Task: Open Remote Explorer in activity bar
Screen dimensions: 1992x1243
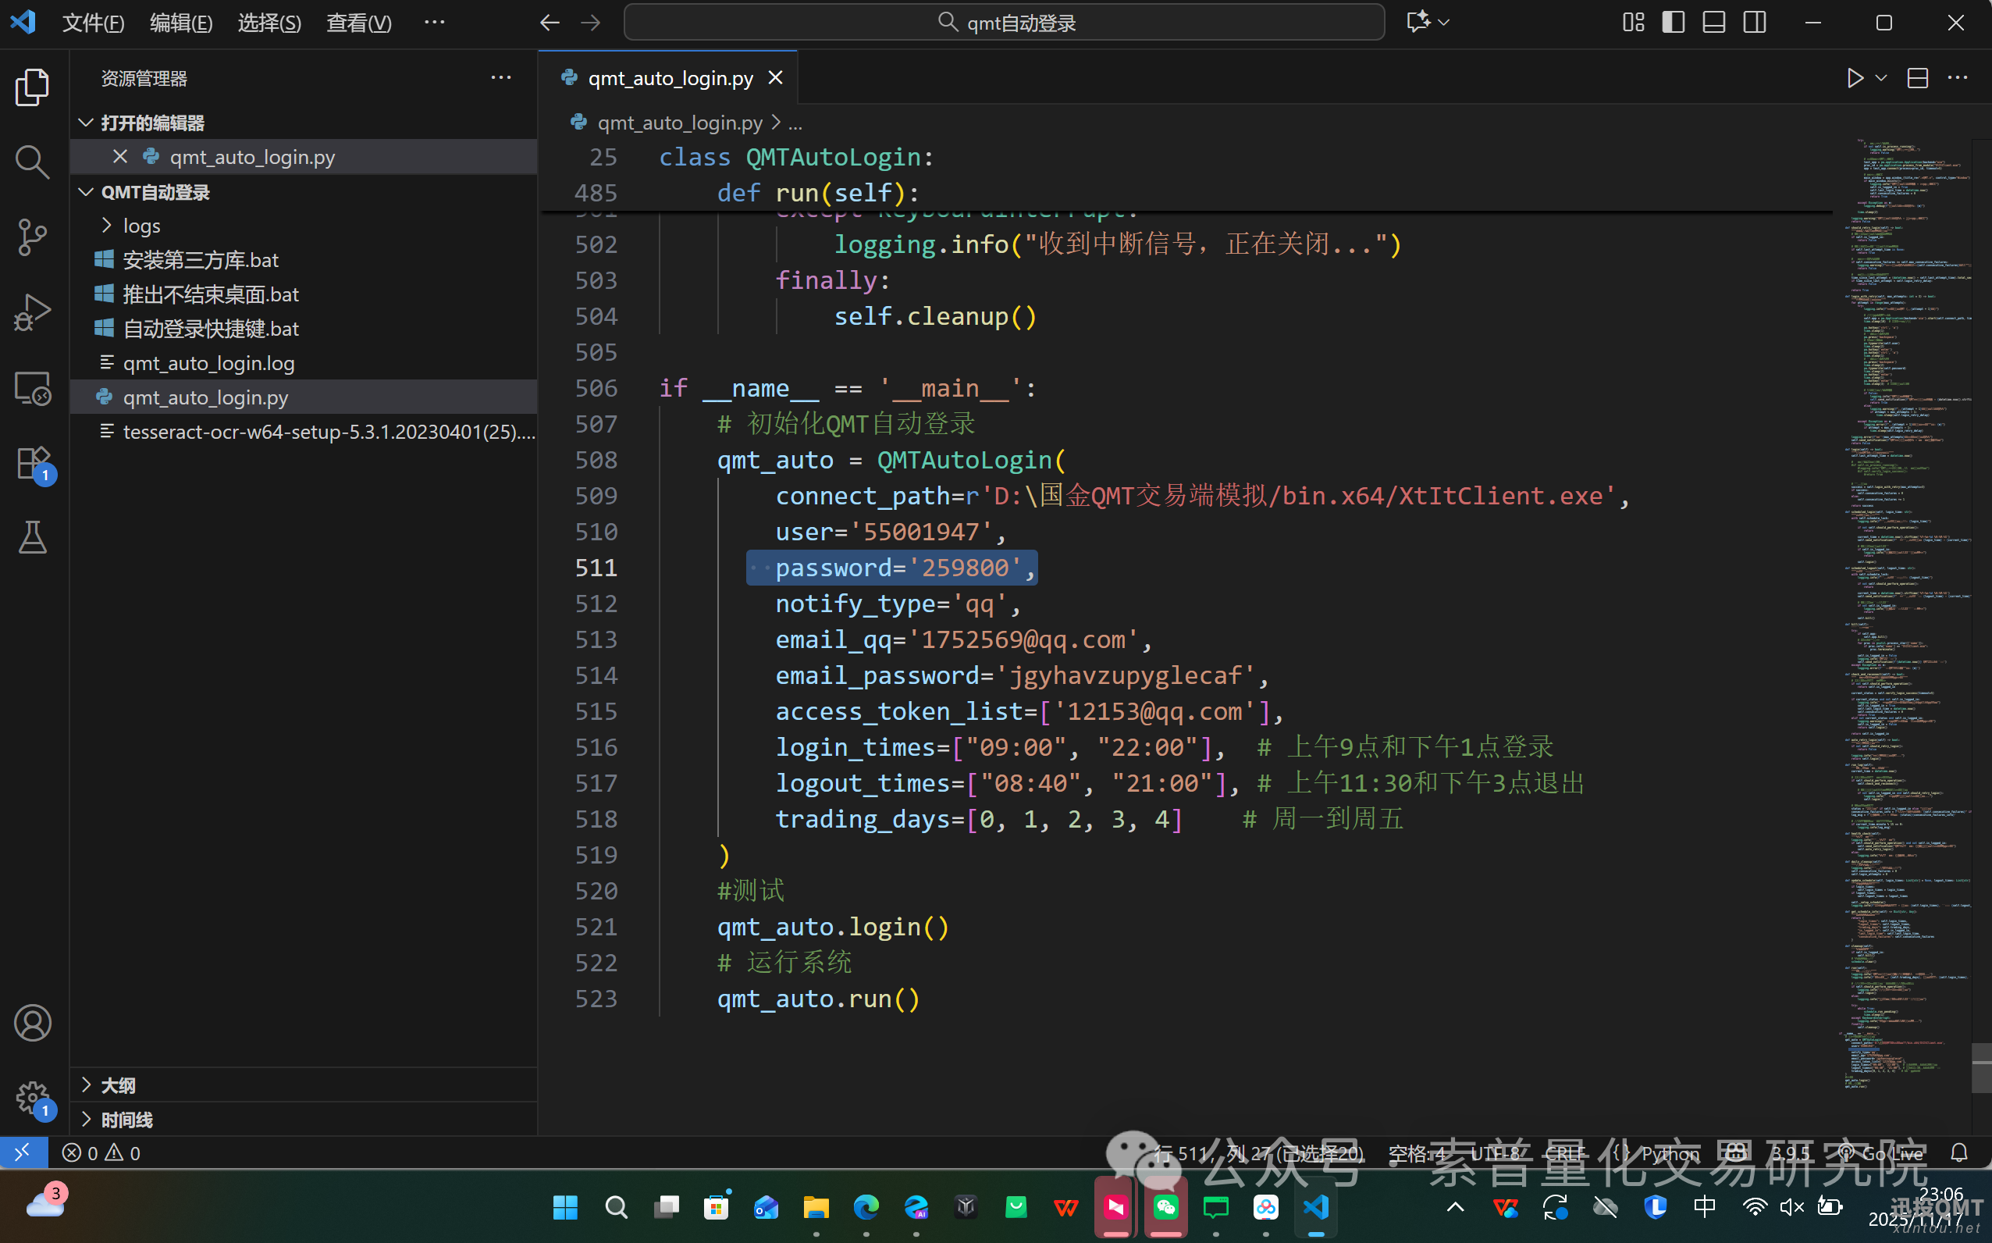Action: (32, 389)
